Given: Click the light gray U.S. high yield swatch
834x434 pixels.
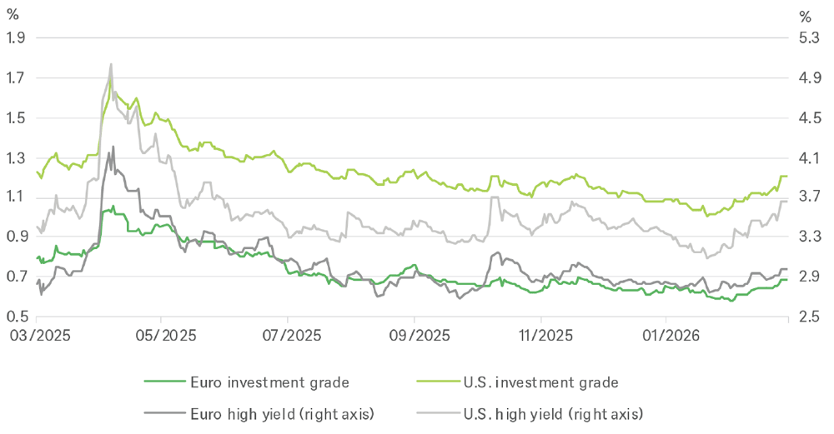Looking at the screenshot, I should click(x=437, y=412).
